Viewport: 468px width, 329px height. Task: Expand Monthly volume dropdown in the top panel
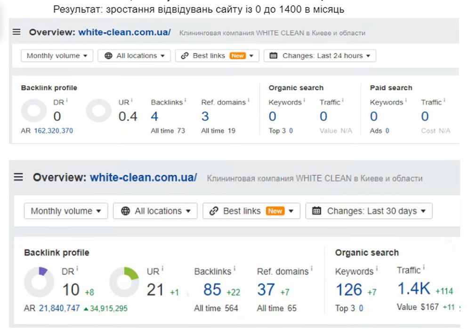(57, 56)
